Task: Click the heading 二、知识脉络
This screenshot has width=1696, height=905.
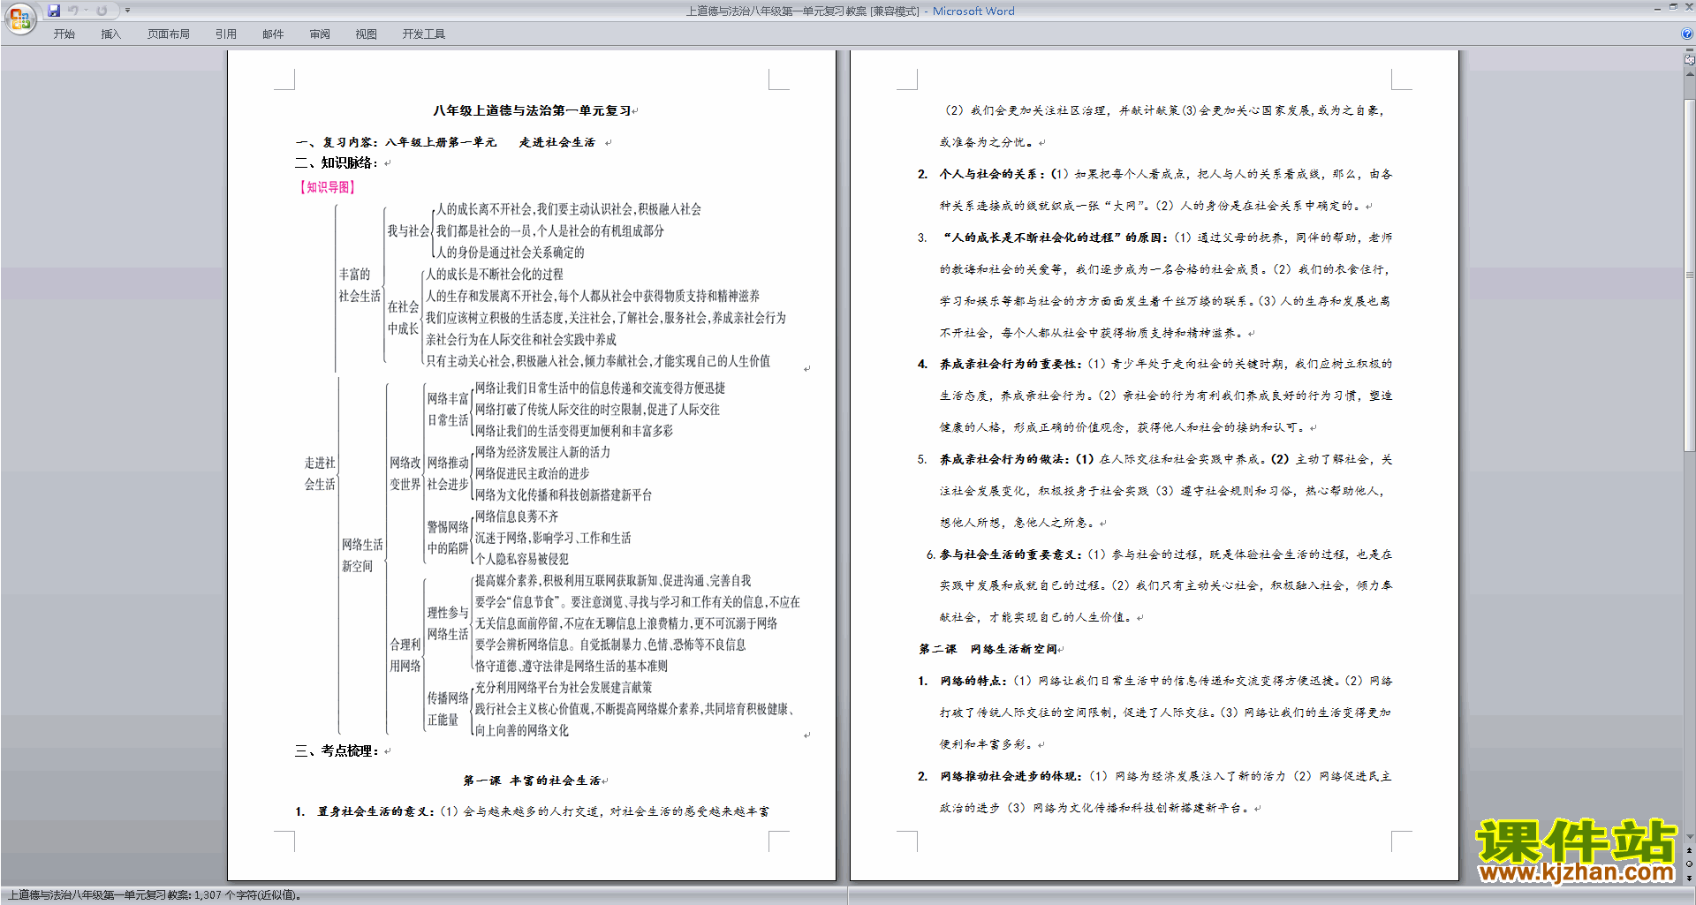Action: [337, 162]
